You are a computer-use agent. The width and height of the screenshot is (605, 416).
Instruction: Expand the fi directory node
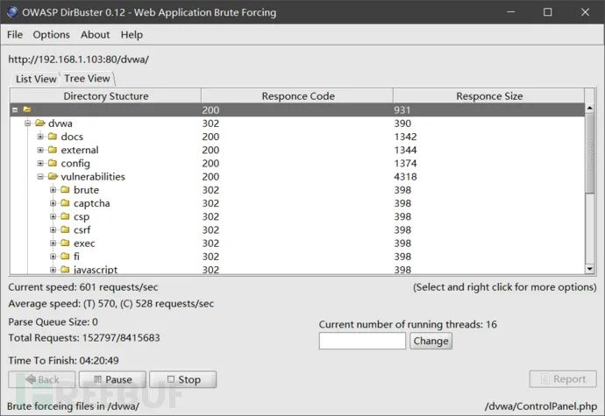(x=53, y=257)
